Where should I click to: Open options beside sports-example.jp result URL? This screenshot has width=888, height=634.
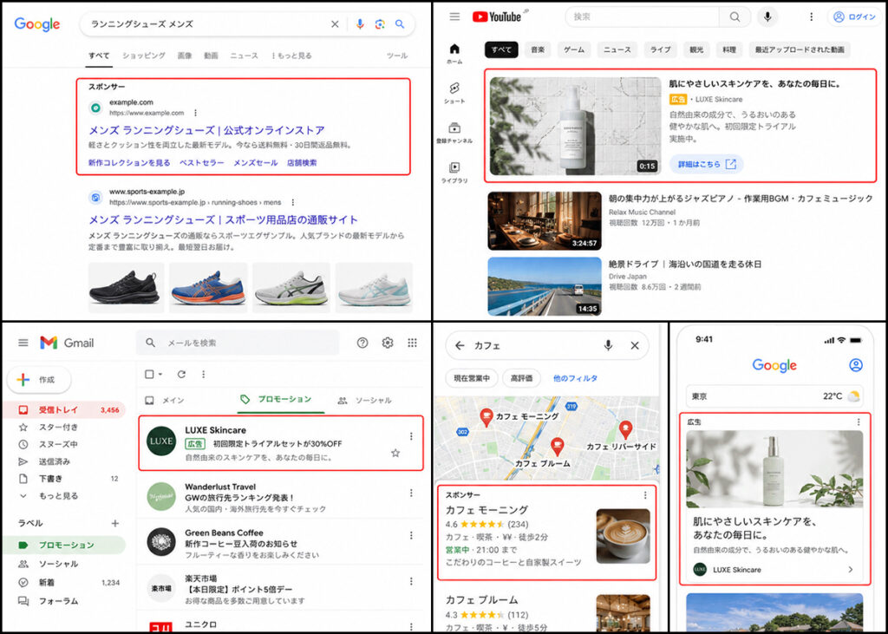[x=293, y=202]
